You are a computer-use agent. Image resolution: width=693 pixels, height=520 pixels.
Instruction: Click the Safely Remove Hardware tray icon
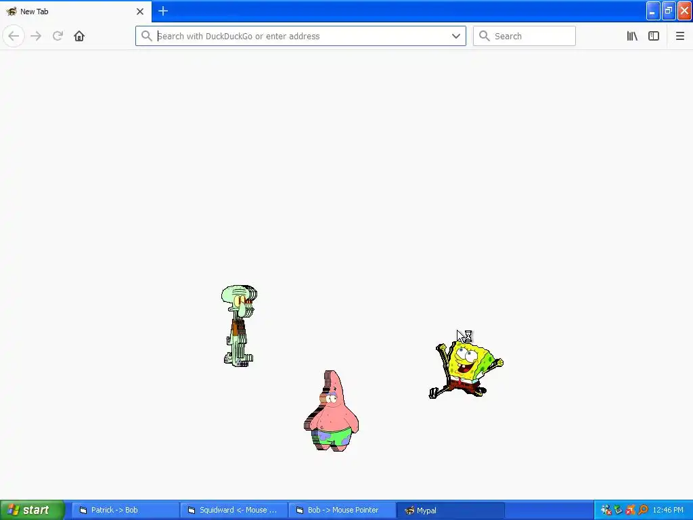(x=619, y=510)
